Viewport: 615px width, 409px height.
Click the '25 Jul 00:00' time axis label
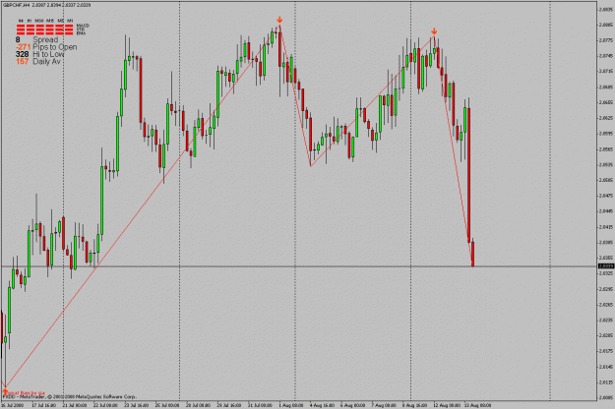click(x=167, y=405)
